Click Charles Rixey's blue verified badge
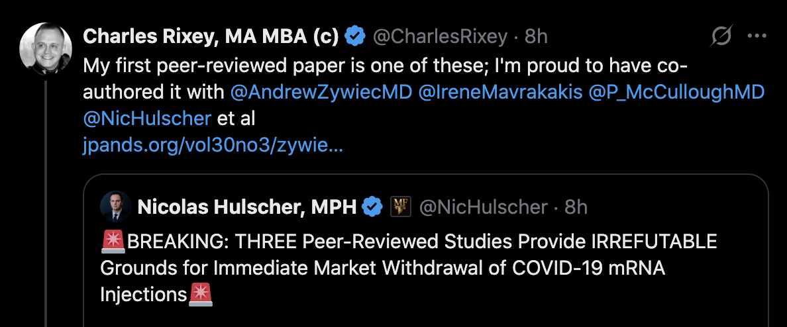 (356, 37)
